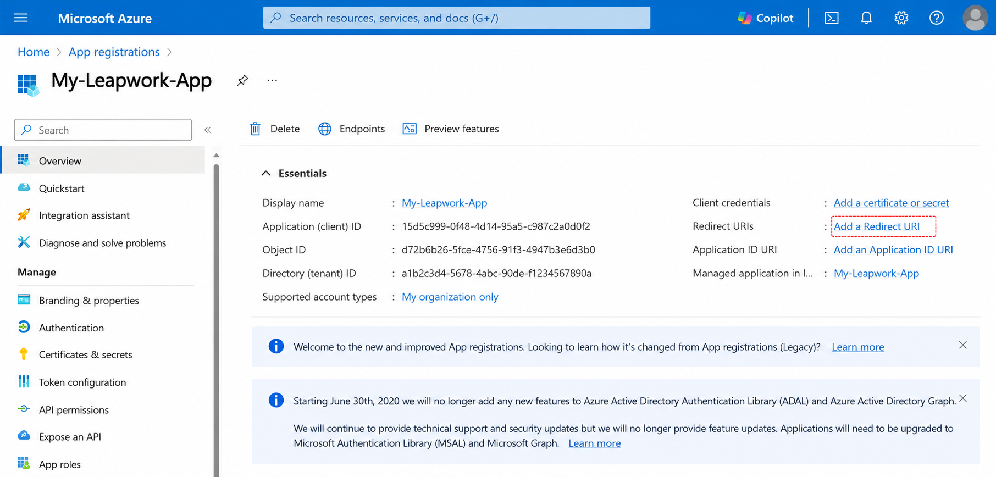The height and width of the screenshot is (477, 996).
Task: Click the Authentication icon
Action: point(24,327)
